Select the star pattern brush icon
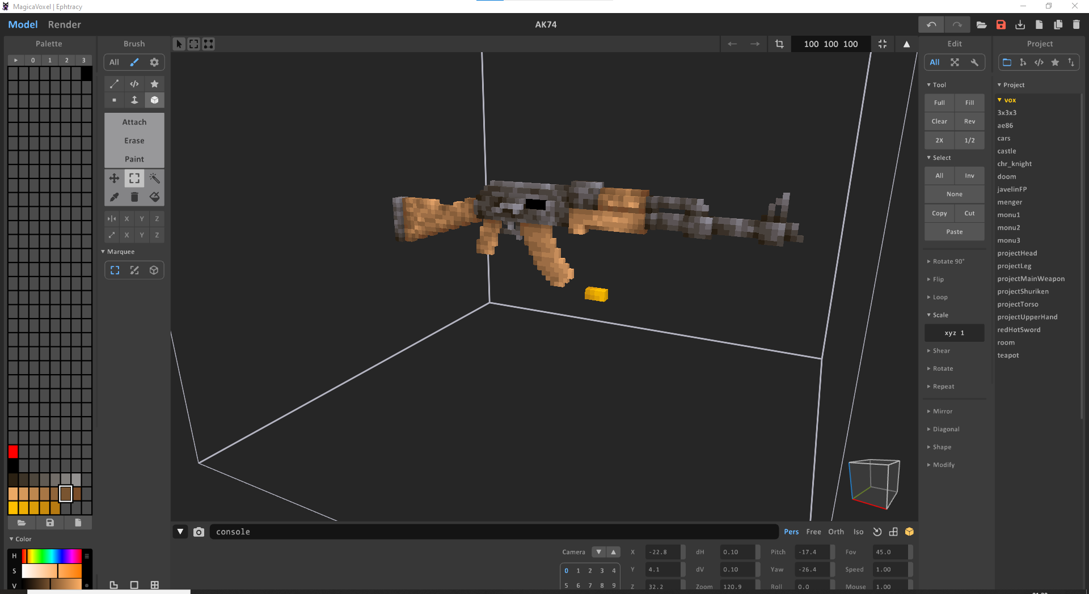 pos(154,84)
